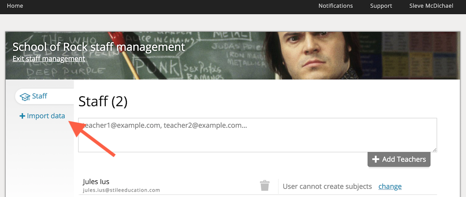Click the textarea resize handle corner

[x=434, y=150]
